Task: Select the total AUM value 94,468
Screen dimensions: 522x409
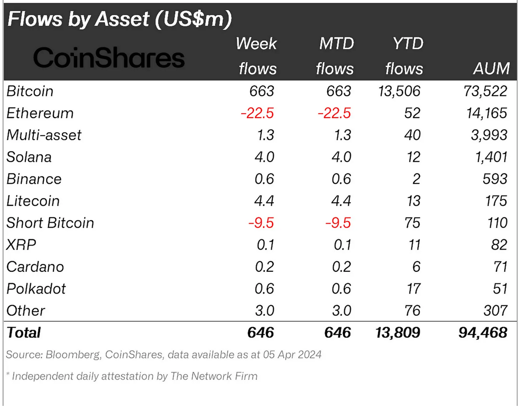Action: [483, 332]
